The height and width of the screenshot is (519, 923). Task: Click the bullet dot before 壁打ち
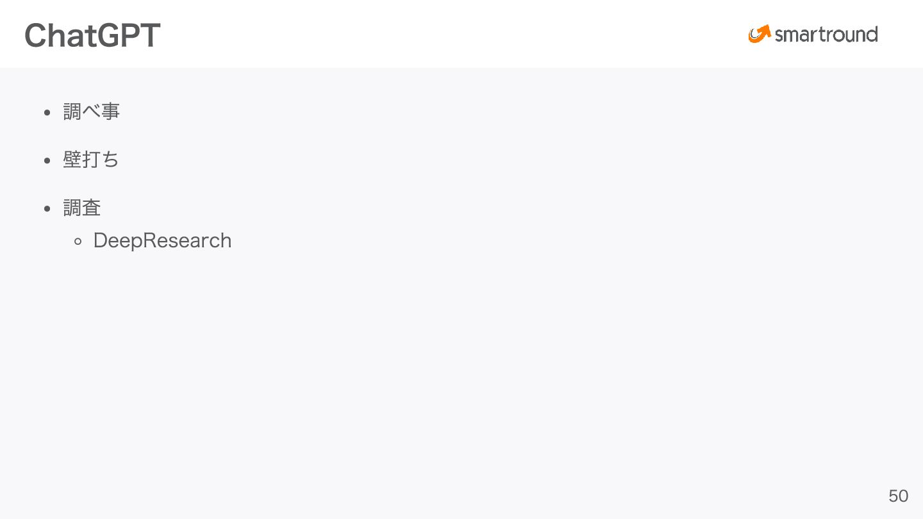(47, 161)
